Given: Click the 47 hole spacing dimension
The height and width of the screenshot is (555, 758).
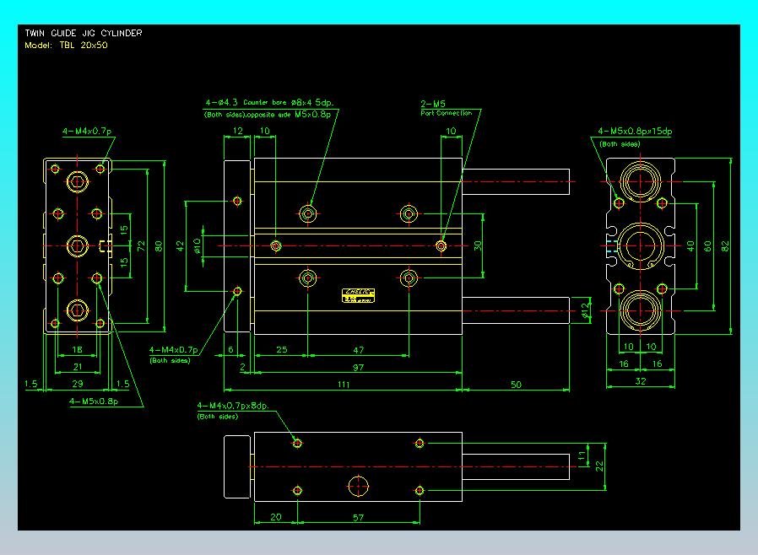Looking at the screenshot, I should [358, 348].
